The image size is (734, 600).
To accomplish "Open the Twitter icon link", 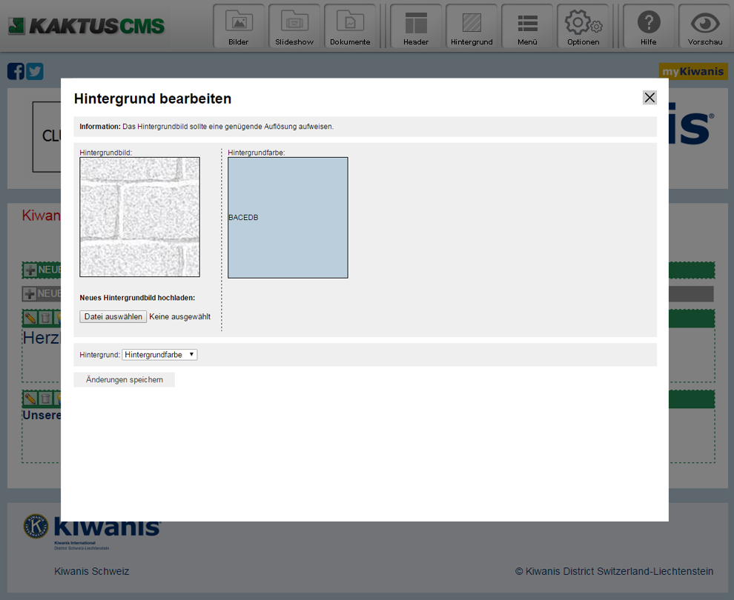I will click(35, 71).
